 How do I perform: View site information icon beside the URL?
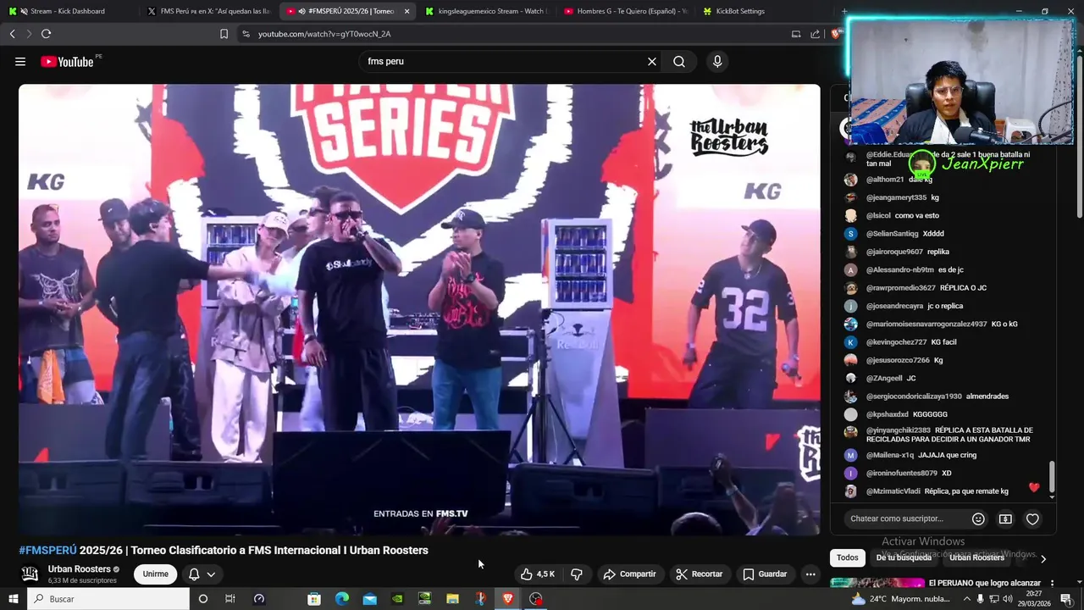tap(246, 34)
